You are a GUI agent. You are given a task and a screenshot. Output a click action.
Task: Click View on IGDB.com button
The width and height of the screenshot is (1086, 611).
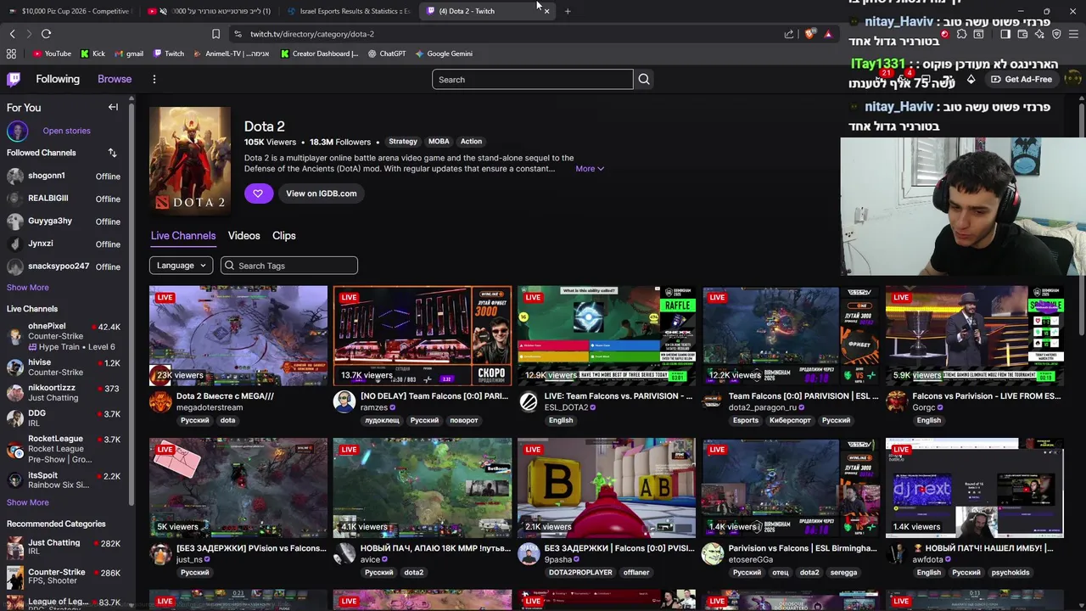coord(321,193)
